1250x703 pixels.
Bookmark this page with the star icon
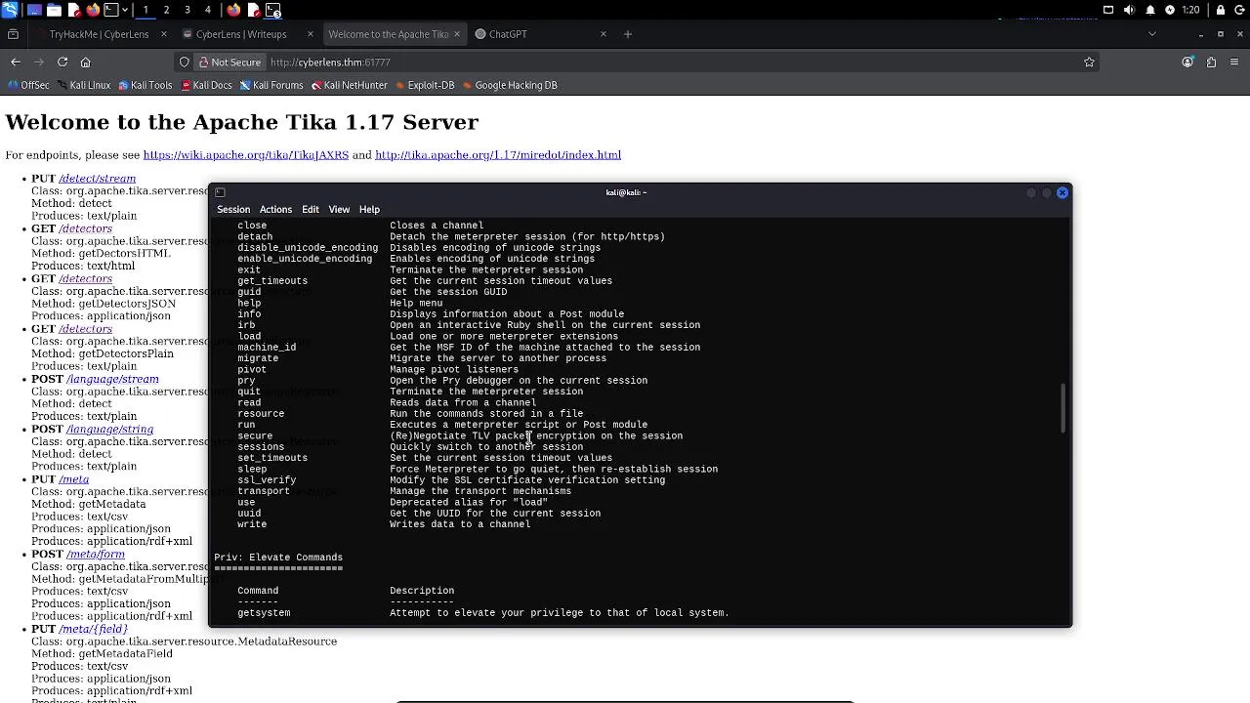click(1089, 62)
